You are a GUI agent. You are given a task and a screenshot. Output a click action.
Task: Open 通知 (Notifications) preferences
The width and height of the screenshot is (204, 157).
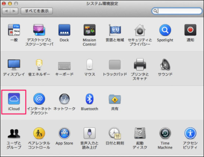tap(190, 30)
